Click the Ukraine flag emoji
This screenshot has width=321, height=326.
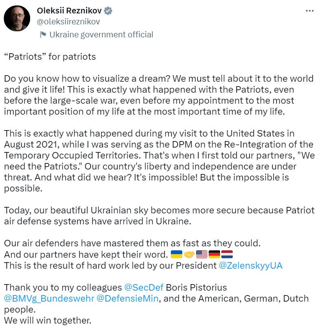(x=176, y=255)
